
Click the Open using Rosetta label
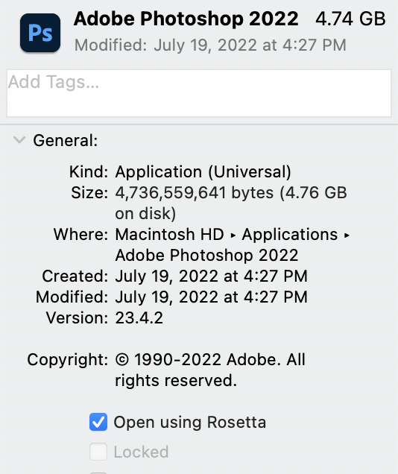pyautogui.click(x=190, y=422)
